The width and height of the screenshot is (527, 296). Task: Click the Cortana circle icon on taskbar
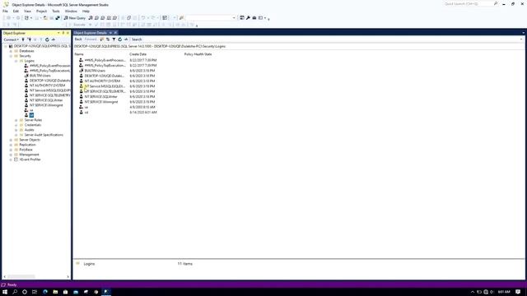point(25,292)
